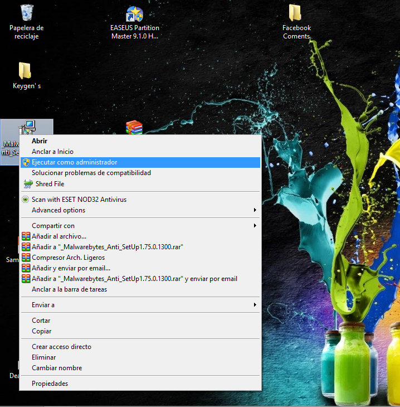The width and height of the screenshot is (400, 407).
Task: Choose Añadir al archivo... entry
Action: click(140, 236)
